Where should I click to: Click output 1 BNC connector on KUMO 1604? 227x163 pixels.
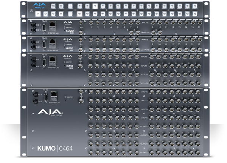[x=131, y=32]
